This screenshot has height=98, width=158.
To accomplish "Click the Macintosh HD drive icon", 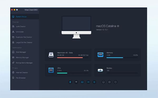I will (51, 55).
